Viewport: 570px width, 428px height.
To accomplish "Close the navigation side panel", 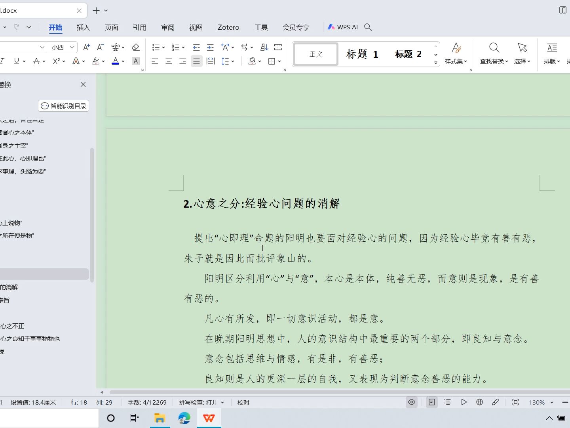I will (x=83, y=84).
